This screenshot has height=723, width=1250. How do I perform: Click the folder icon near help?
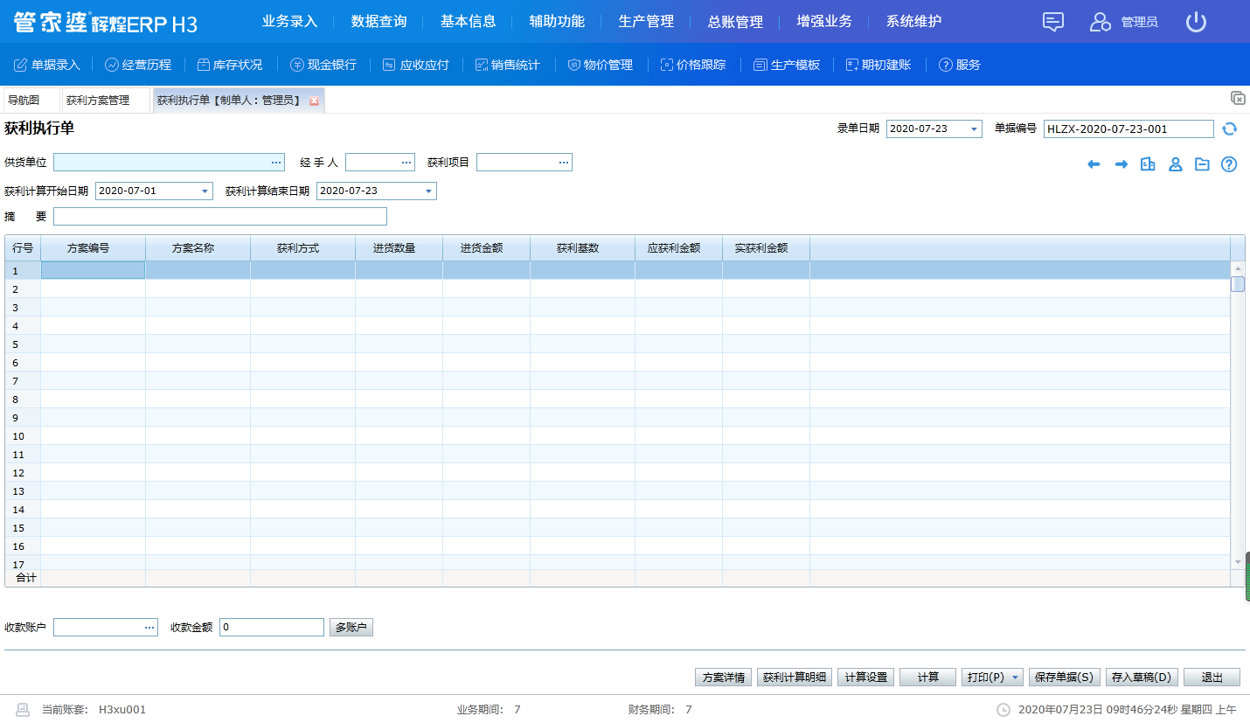(x=1202, y=164)
